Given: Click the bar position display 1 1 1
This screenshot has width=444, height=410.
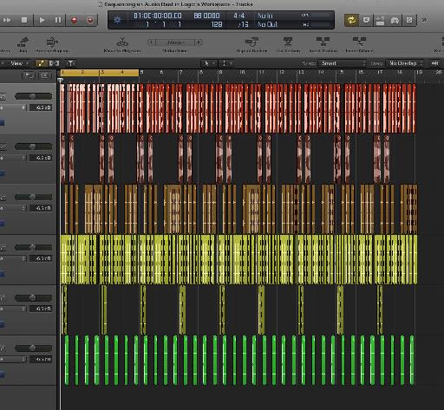Looking at the screenshot, I should pyautogui.click(x=163, y=24).
